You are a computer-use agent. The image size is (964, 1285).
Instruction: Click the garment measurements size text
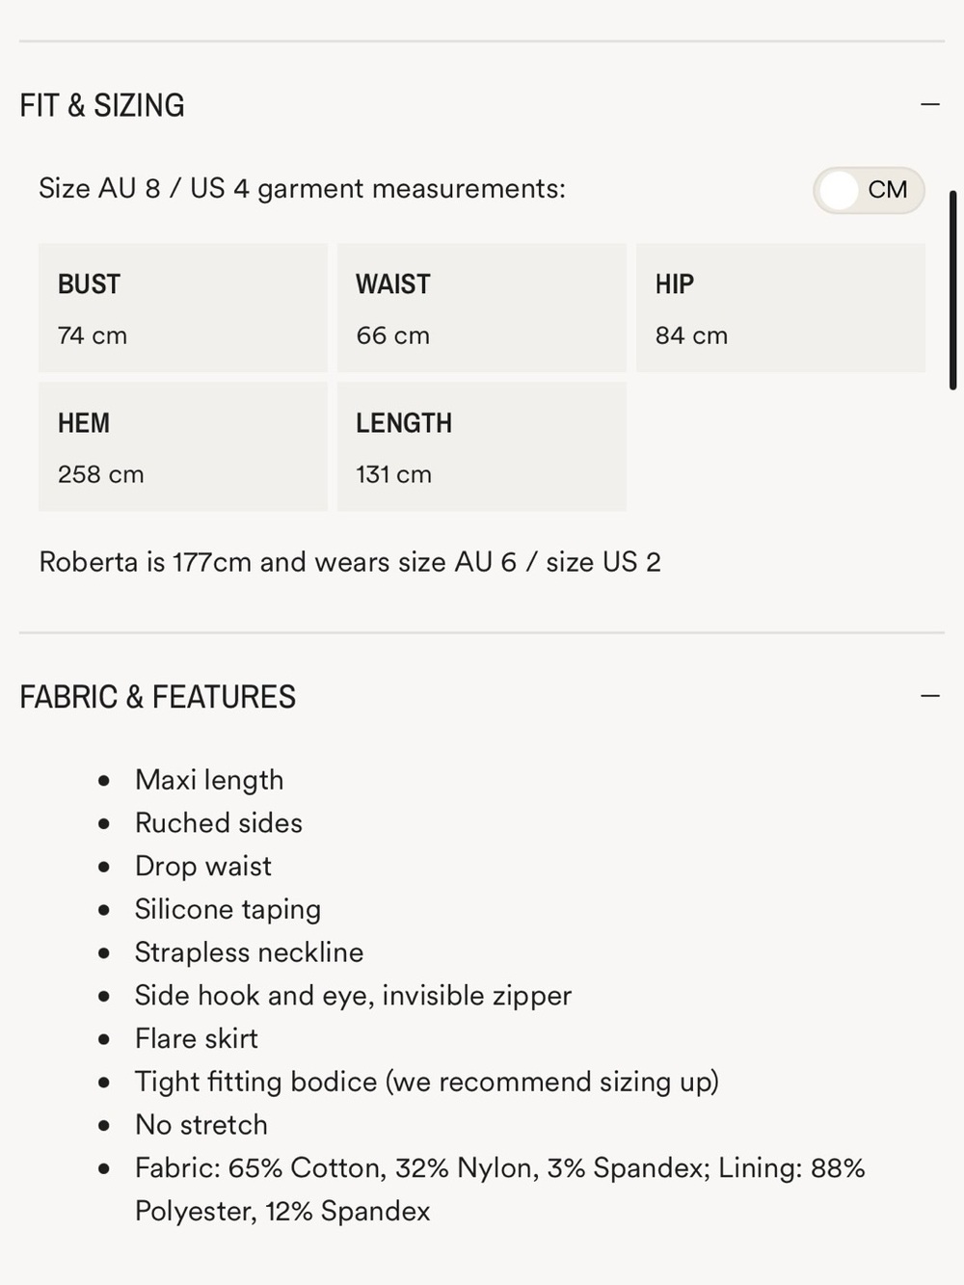302,189
